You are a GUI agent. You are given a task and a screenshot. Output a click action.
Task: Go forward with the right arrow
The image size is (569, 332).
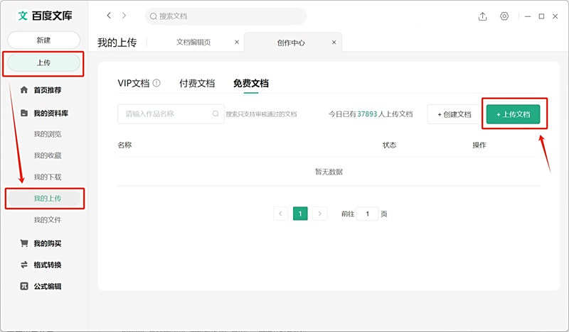(124, 16)
